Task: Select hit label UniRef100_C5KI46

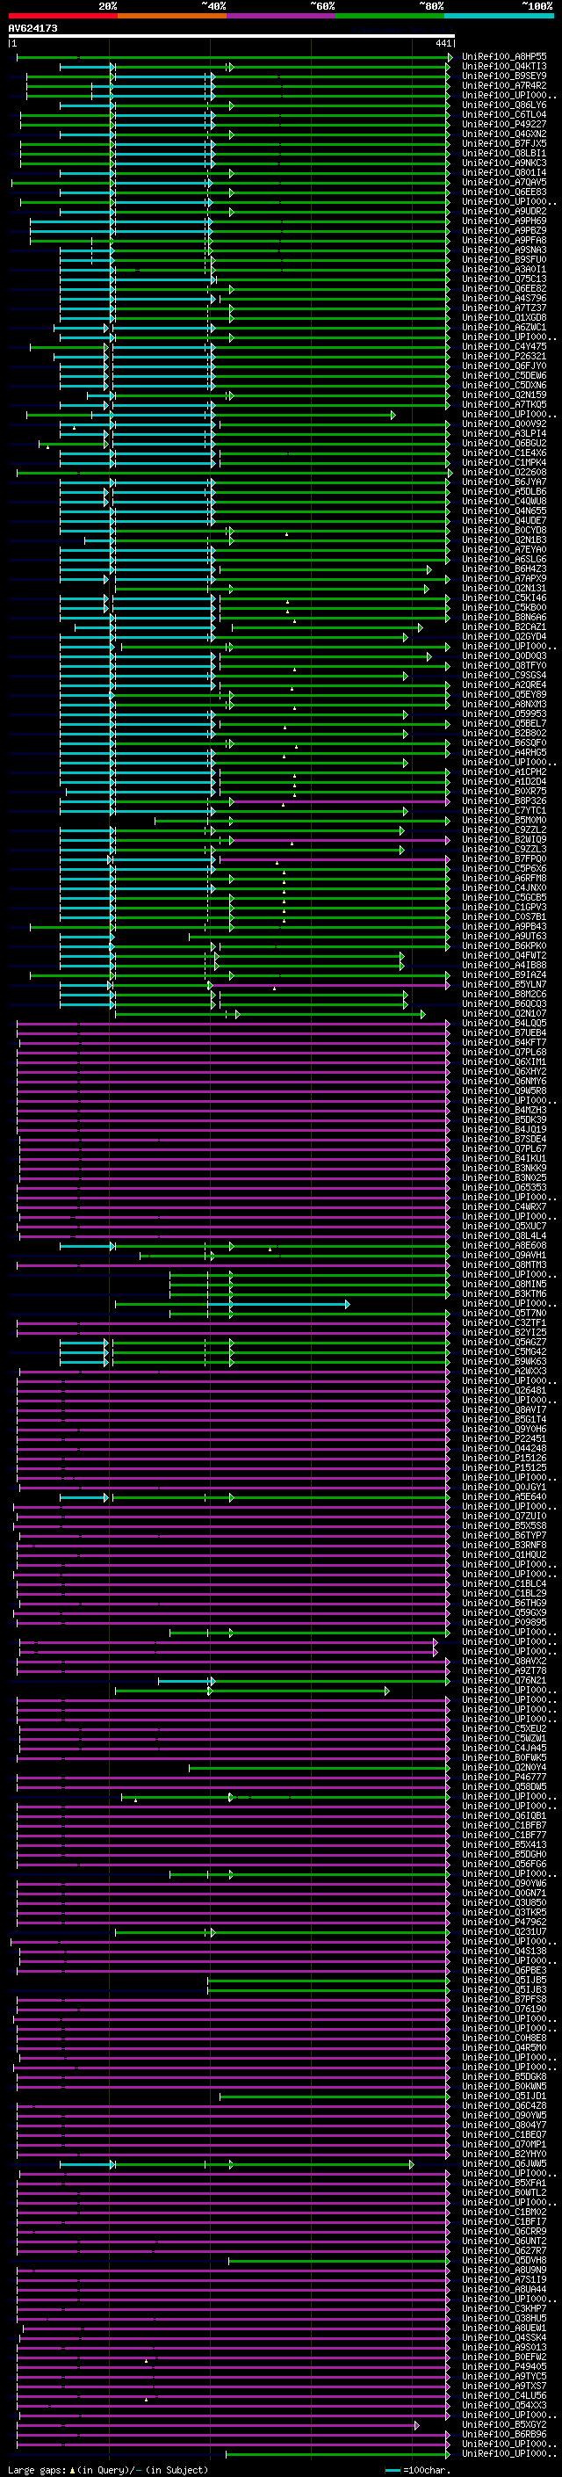Action: [x=504, y=598]
